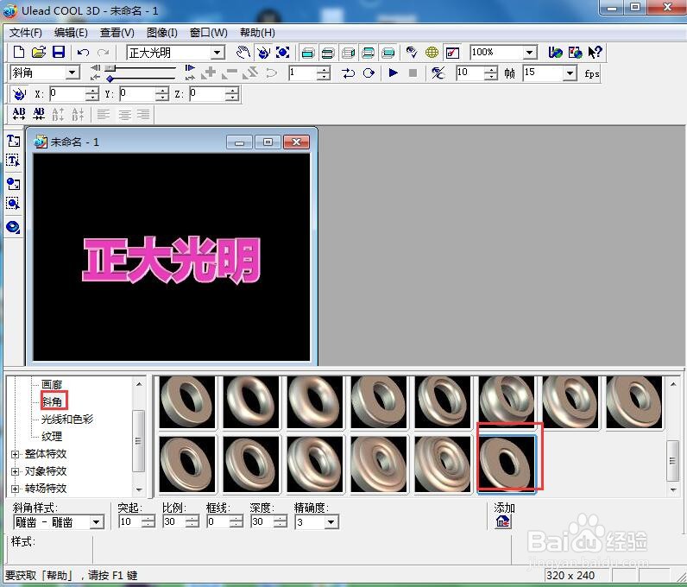687x587 pixels.
Task: Add a key frame with plus icon
Action: point(209,73)
